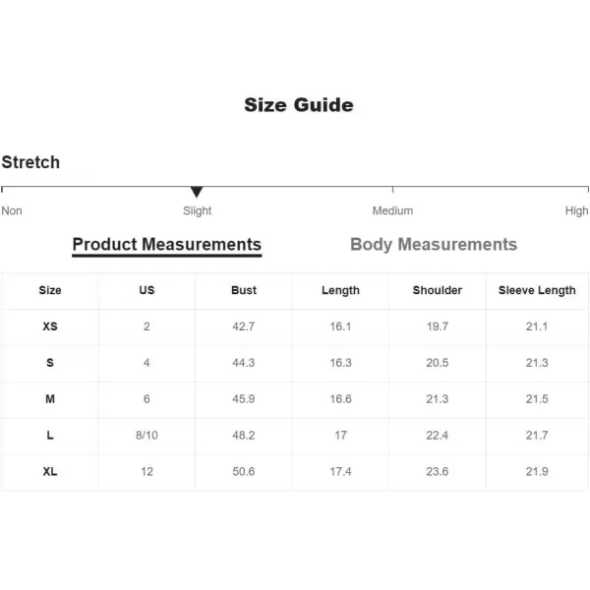
Task: Click the 50.6 bust value cell
Action: click(244, 471)
